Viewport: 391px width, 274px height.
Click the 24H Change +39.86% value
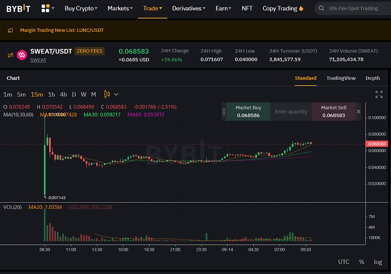point(172,60)
